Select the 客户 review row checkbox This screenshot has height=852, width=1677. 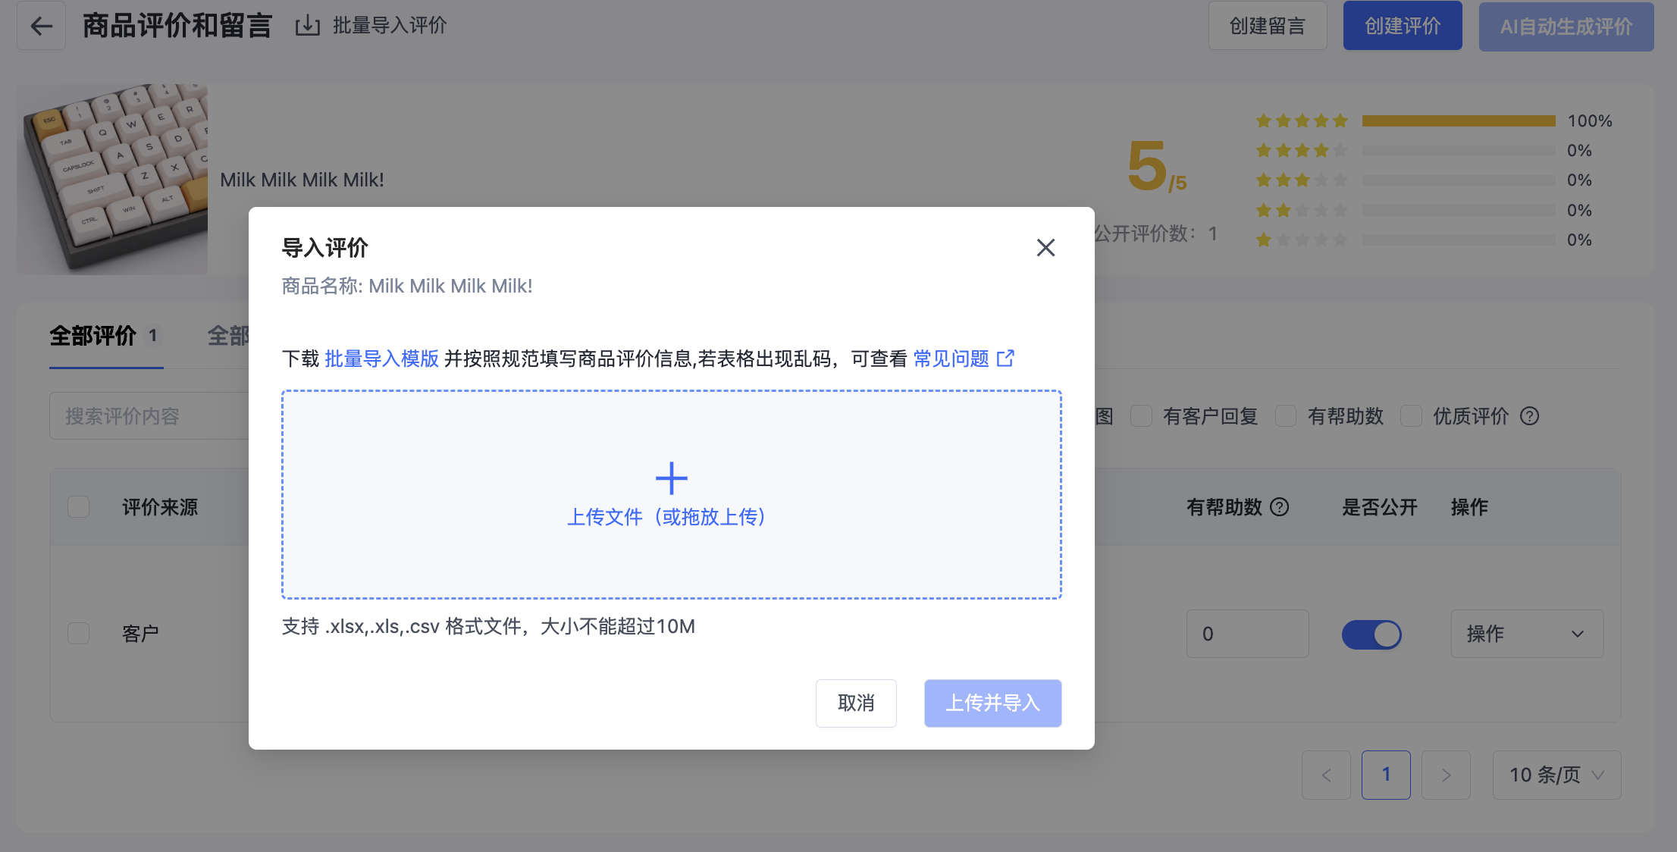tap(78, 634)
